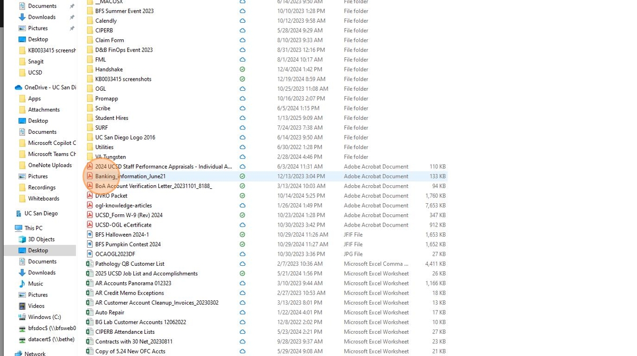Click the Excel icon next to Auto Repair

90,312
